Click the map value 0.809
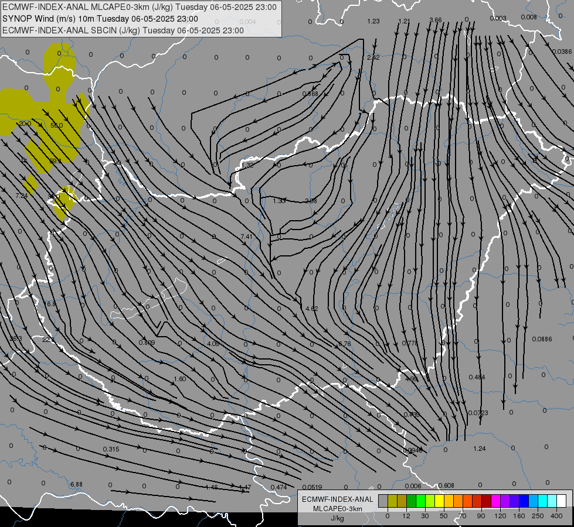The height and width of the screenshot is (527, 574). 147,343
